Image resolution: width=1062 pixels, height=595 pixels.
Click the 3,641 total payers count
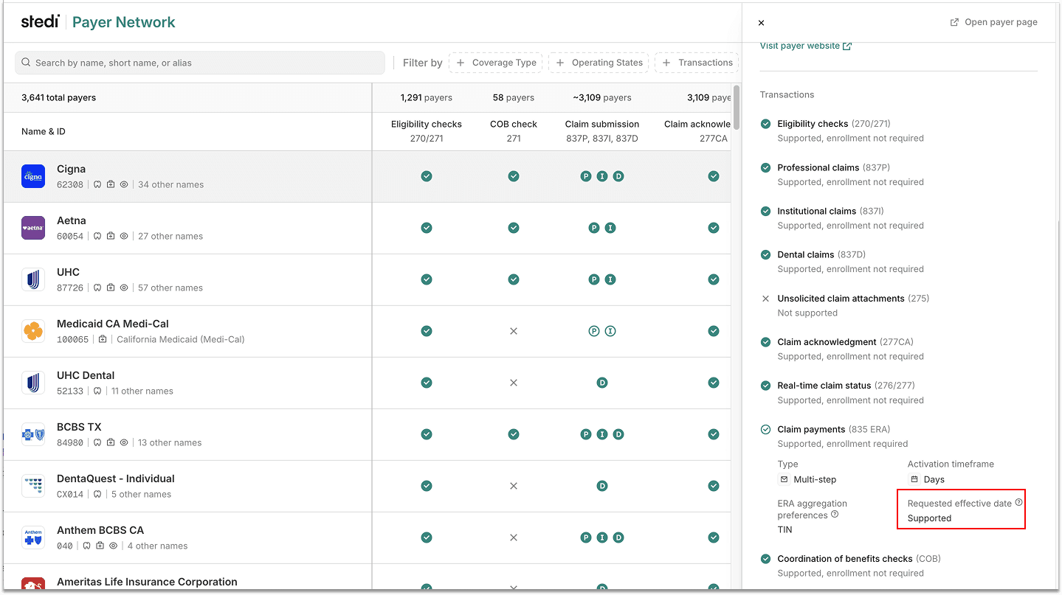[58, 97]
